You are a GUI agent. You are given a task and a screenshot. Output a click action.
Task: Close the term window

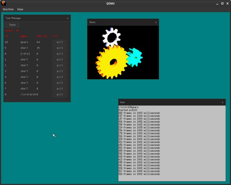point(223,103)
